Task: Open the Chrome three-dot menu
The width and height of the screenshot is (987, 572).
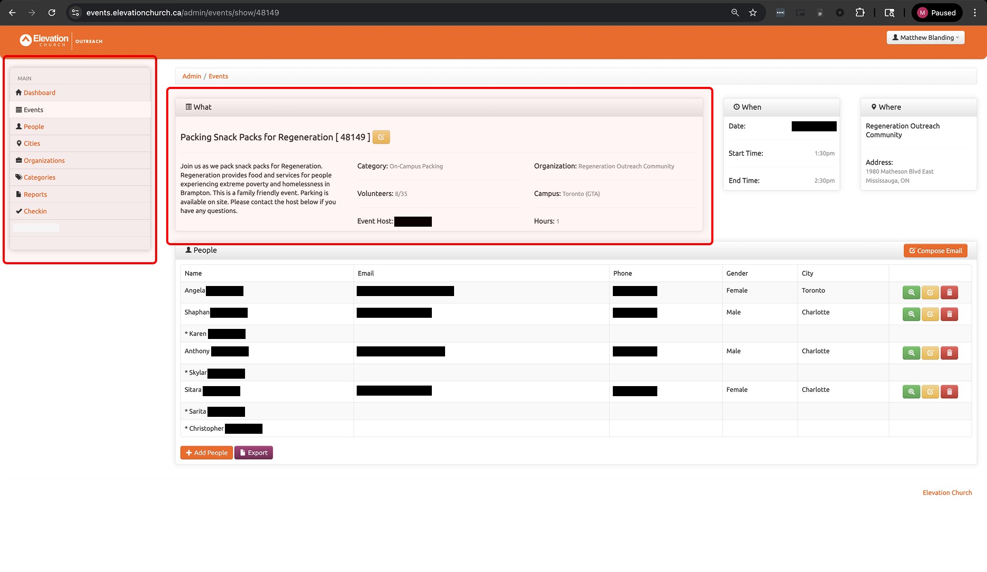Action: pos(975,13)
